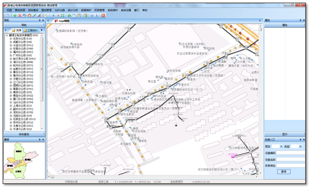Click the printer icon in toolbar

click(x=74, y=15)
